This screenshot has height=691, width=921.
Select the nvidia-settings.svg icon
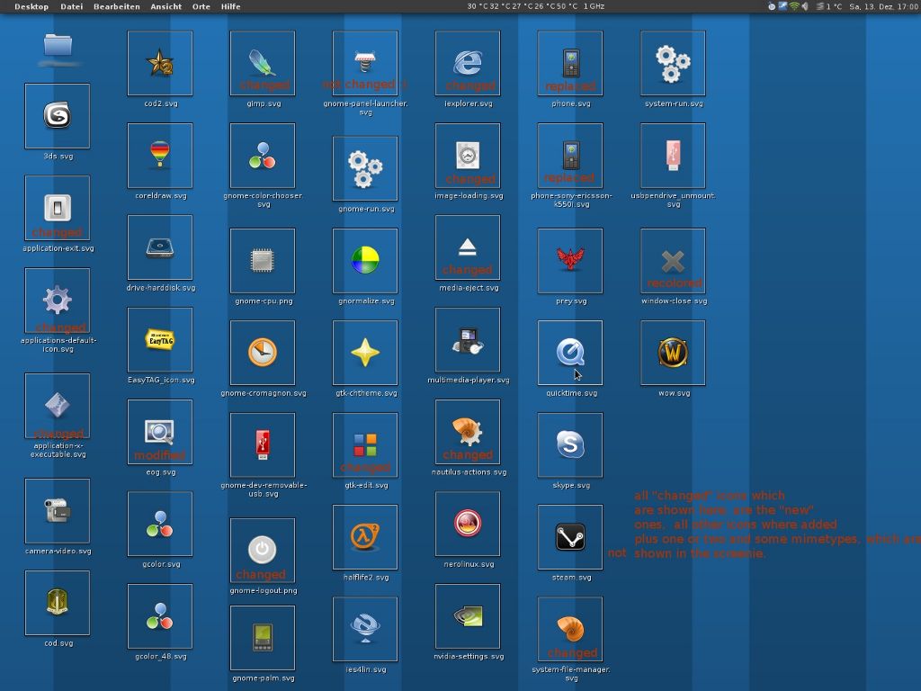click(468, 616)
